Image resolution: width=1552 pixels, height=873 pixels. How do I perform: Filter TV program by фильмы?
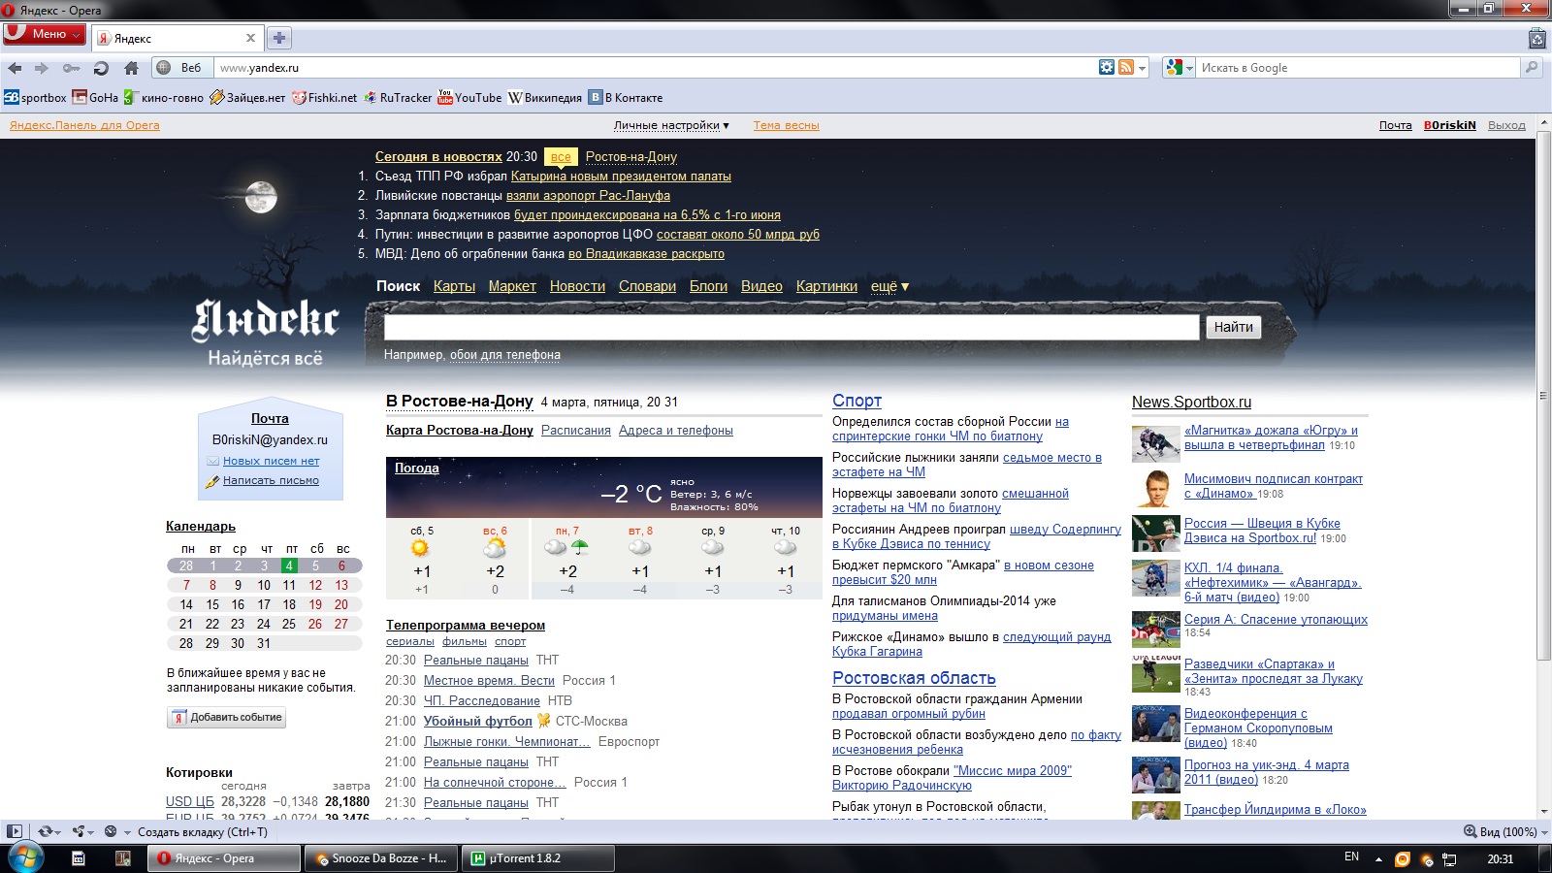click(465, 641)
